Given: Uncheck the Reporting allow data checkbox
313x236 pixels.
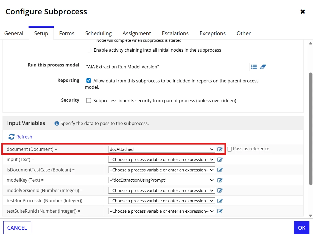Looking at the screenshot, I should pyautogui.click(x=89, y=80).
